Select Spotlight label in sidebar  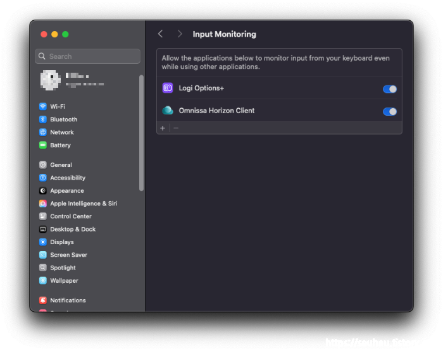63,268
